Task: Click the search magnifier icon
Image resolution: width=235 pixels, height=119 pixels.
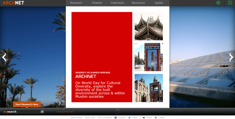Action: pyautogui.click(x=42, y=112)
